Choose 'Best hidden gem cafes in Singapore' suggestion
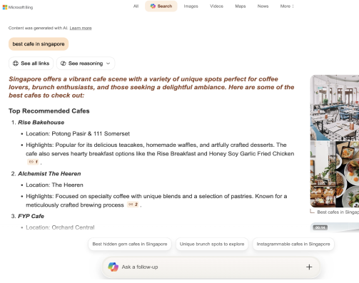The width and height of the screenshot is (359, 283). pos(130,244)
